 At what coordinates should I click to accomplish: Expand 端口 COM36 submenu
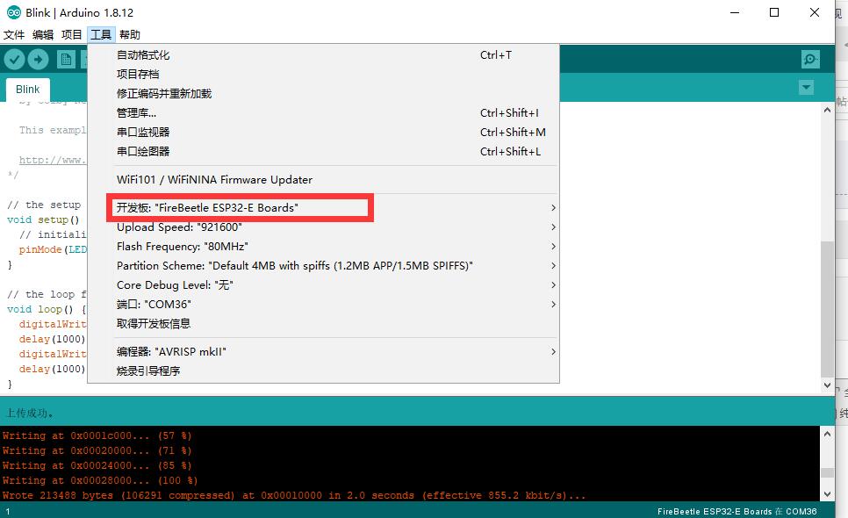323,305
